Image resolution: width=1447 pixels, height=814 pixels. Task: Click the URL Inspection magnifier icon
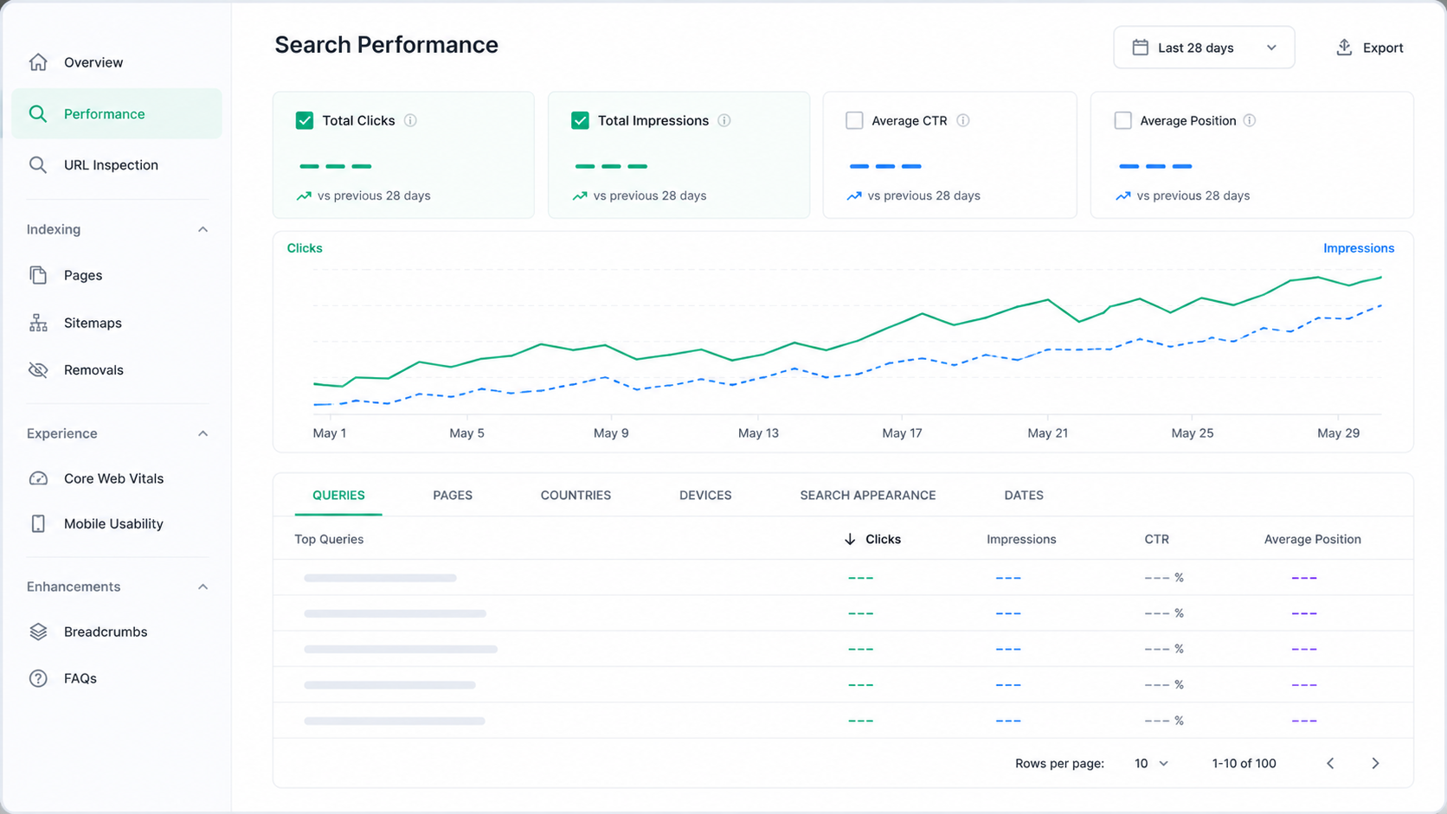tap(38, 165)
